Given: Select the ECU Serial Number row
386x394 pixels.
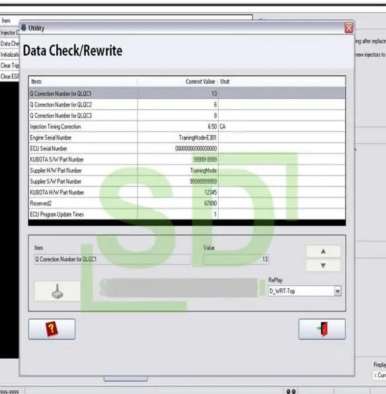Looking at the screenshot, I should coord(187,149).
